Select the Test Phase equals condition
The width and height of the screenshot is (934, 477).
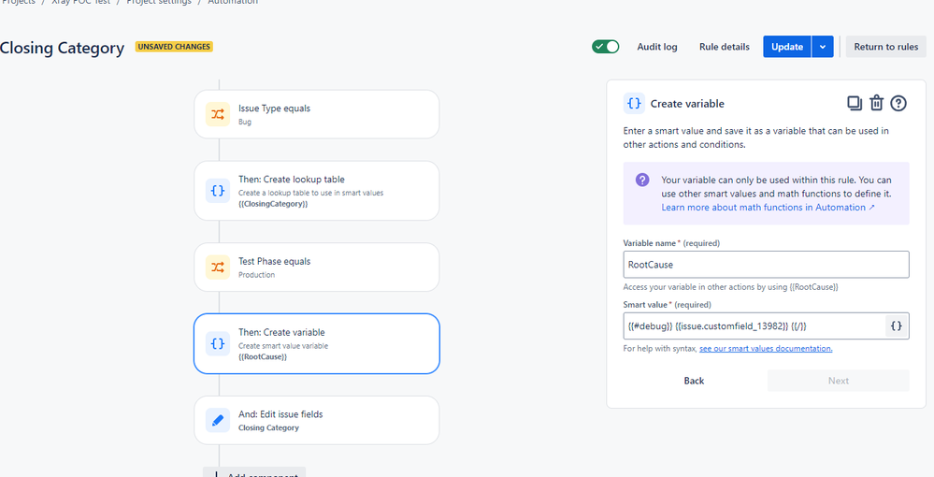[316, 267]
